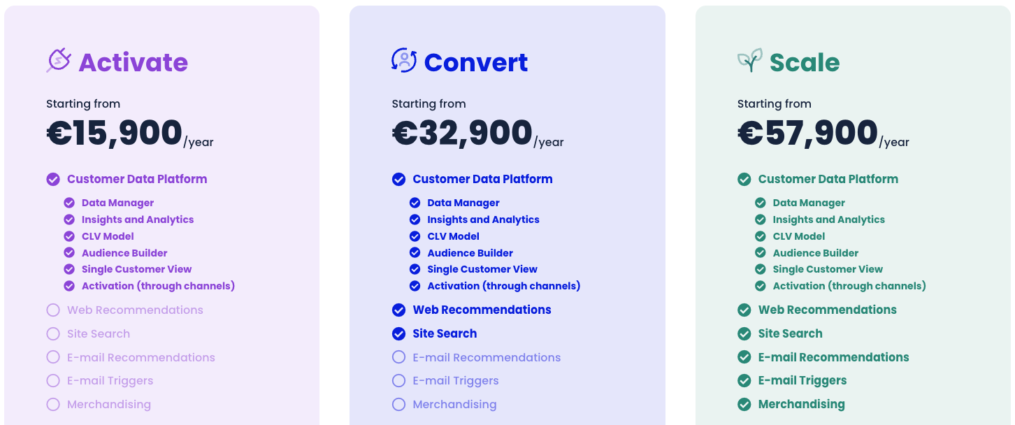The image size is (1015, 425).
Task: Select the Site Search circle in Activate plan
Action: point(52,333)
